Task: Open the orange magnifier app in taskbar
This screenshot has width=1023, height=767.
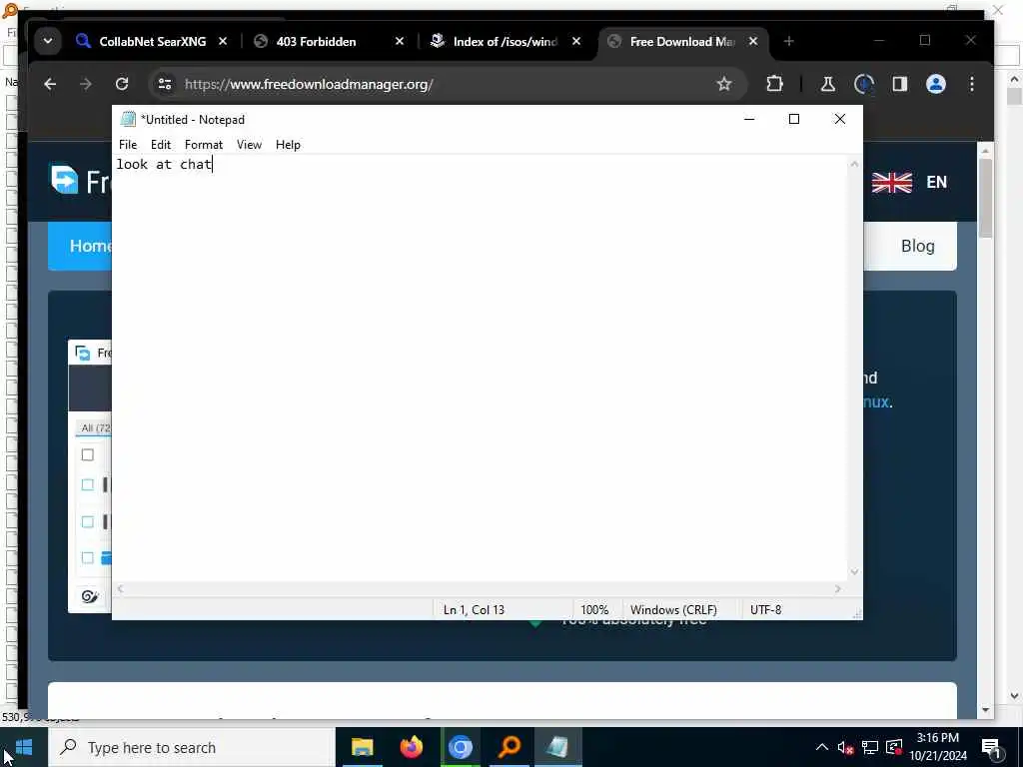Action: pyautogui.click(x=509, y=747)
